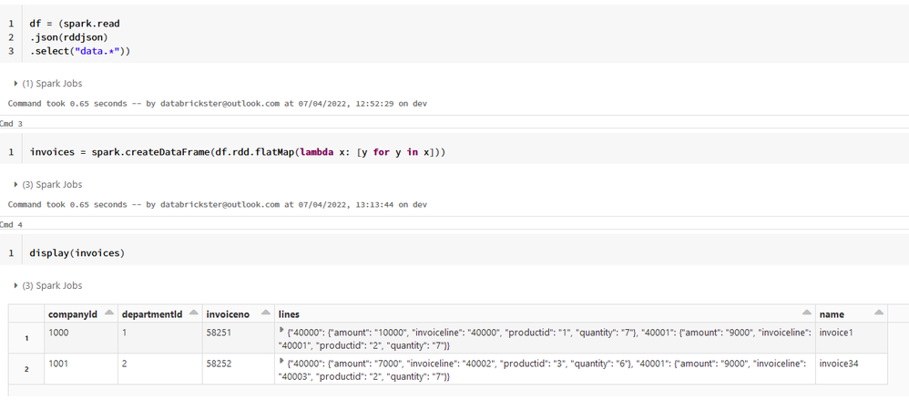Sort by invoiceno using header arrow
Viewport: 909px width, 400px height.
(x=265, y=313)
